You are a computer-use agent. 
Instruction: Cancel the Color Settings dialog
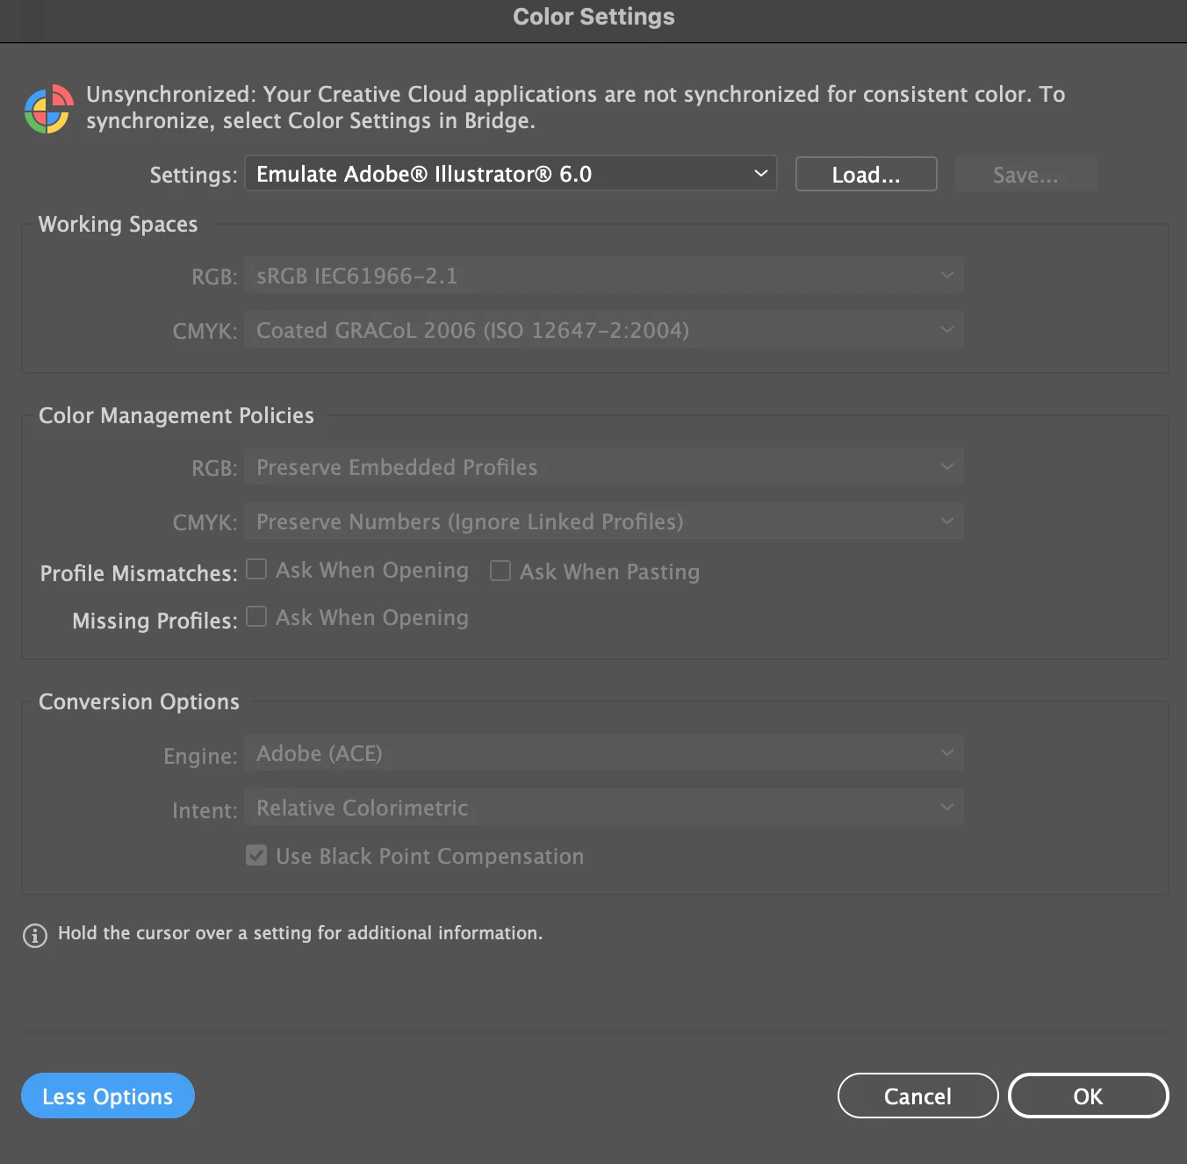[x=918, y=1096]
